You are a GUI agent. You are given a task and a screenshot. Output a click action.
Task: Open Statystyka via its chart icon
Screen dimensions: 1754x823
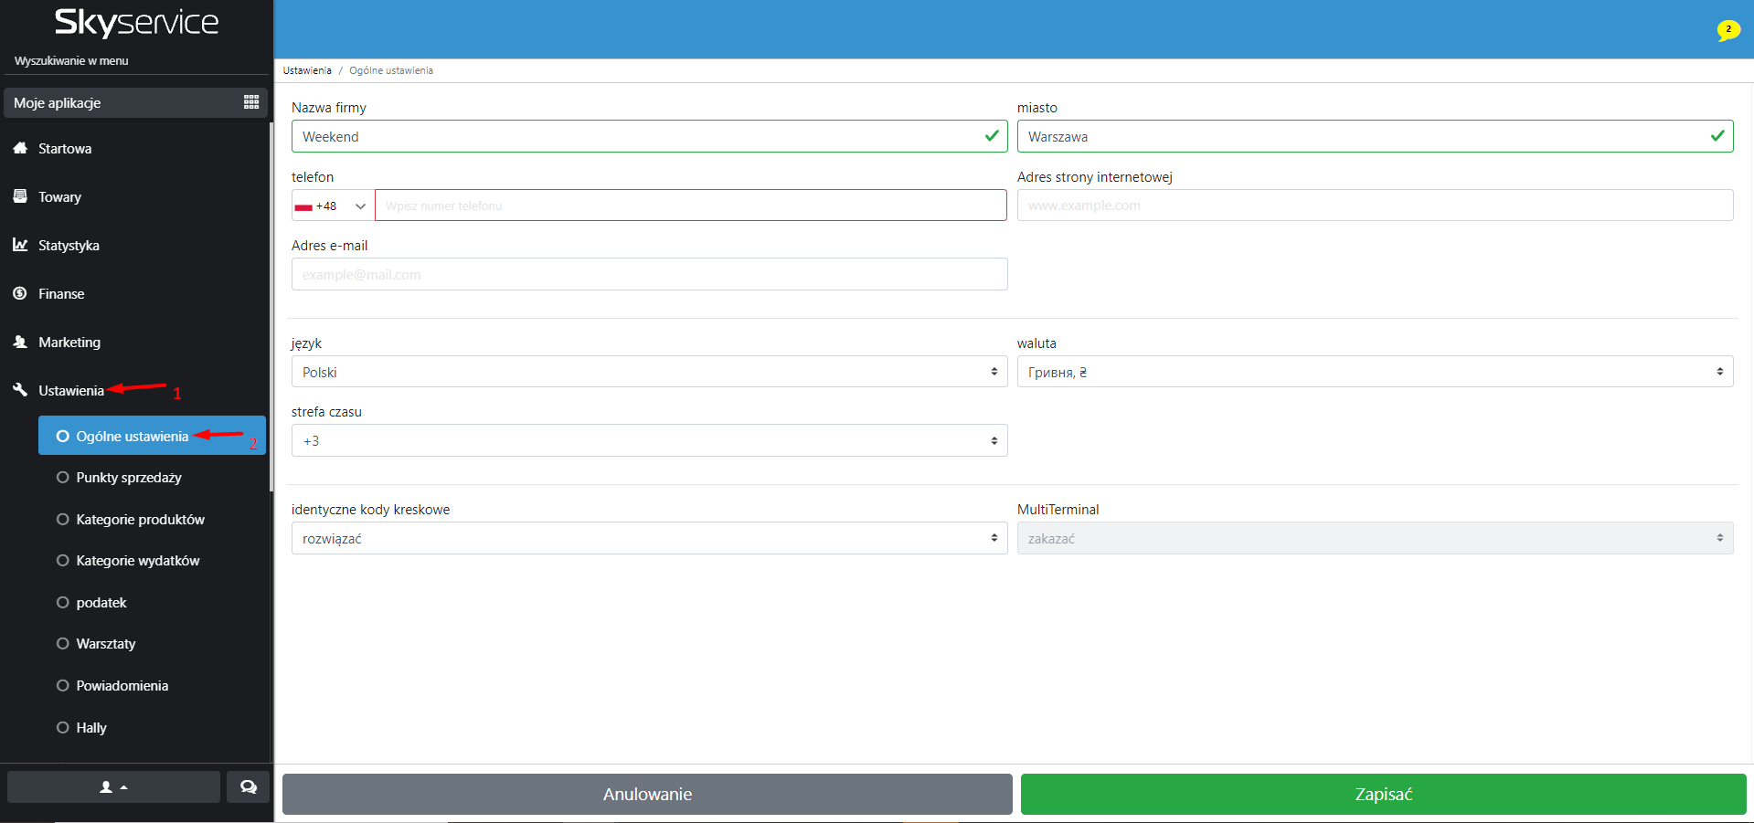coord(20,245)
